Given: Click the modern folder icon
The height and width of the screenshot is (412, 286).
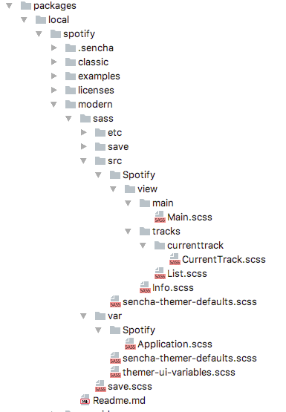Looking at the screenshot, I should (71, 105).
